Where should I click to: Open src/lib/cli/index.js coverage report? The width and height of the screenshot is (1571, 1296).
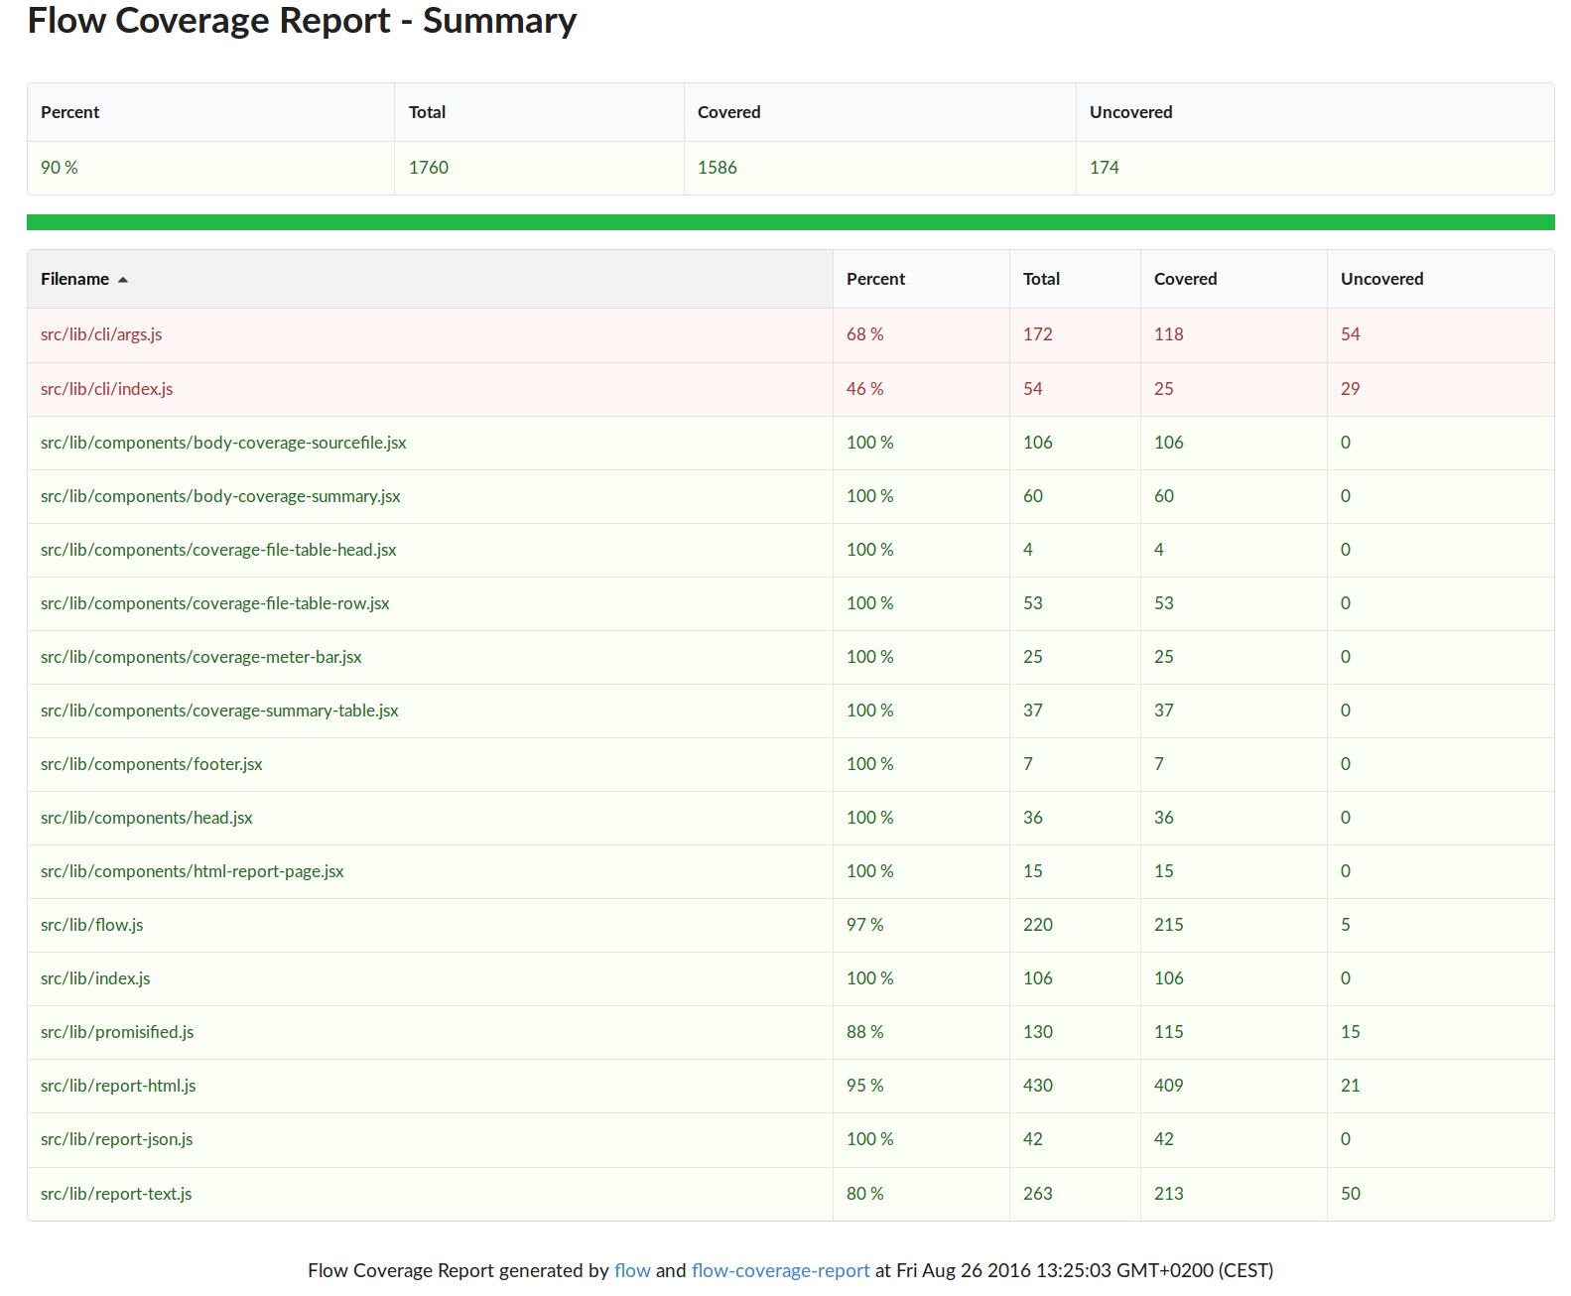[x=106, y=389]
